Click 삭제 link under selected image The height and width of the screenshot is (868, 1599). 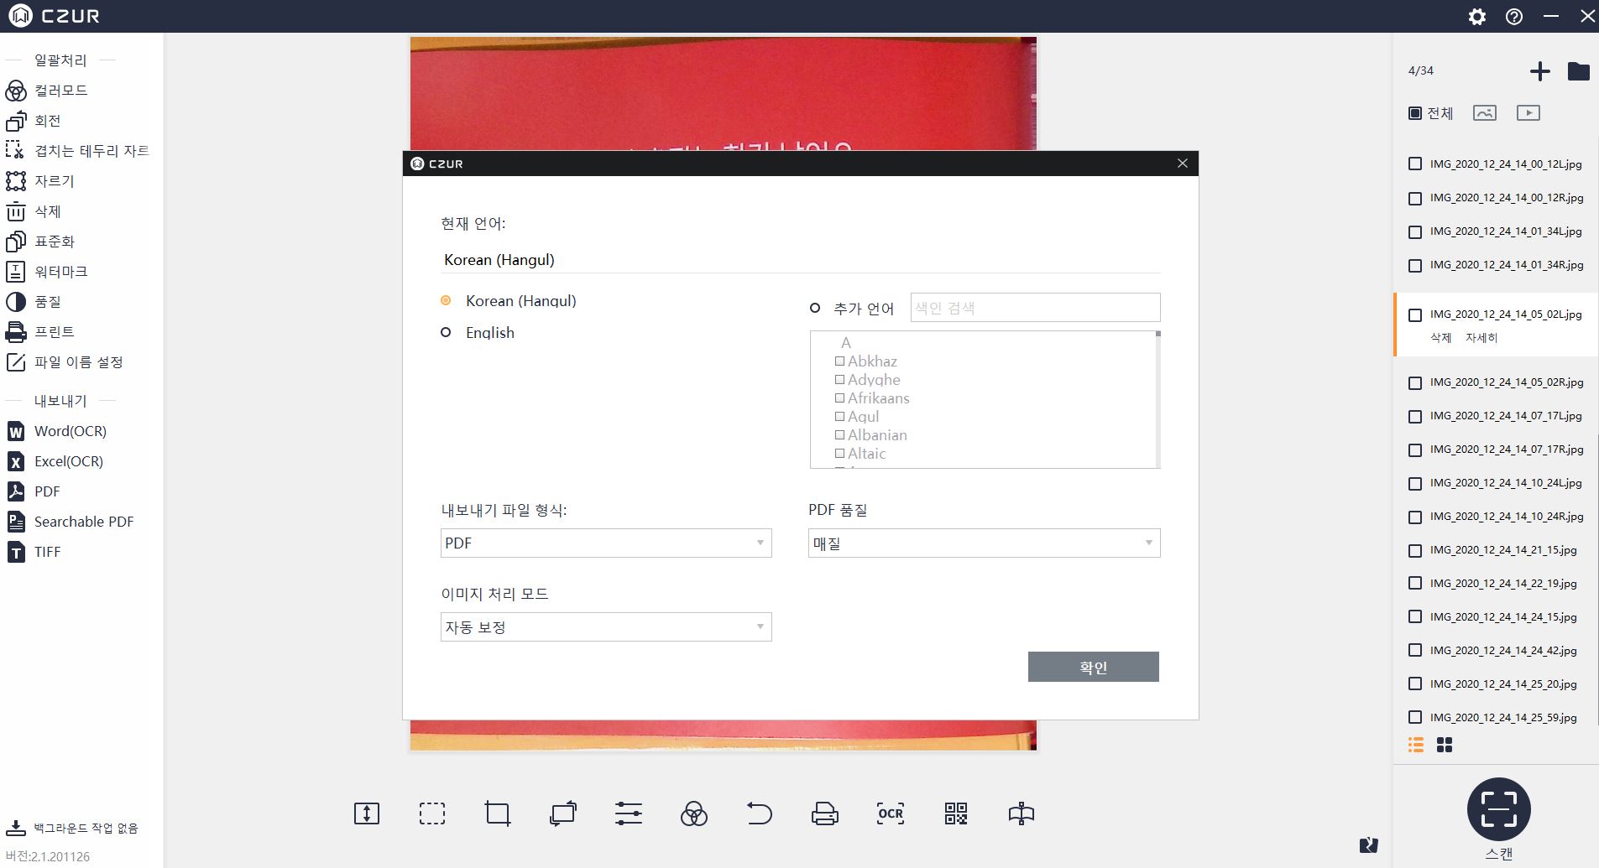pos(1441,338)
